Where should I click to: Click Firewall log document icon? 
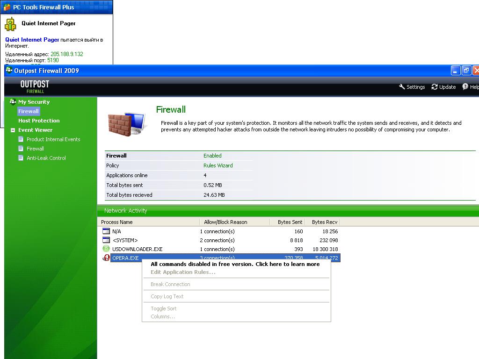click(21, 149)
